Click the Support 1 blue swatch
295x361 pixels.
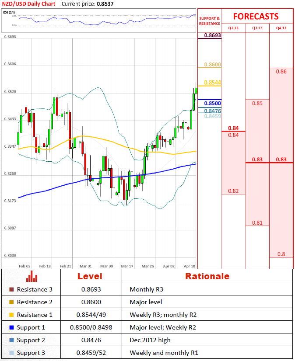11,327
